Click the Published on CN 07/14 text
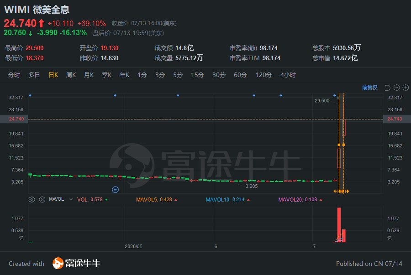This screenshot has width=411, height=275. [369, 264]
